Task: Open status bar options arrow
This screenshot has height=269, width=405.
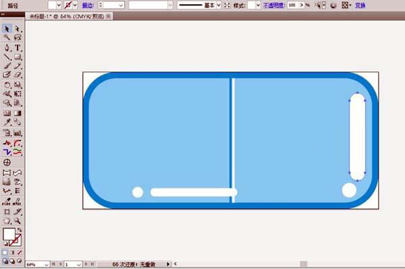Action: coord(168,264)
